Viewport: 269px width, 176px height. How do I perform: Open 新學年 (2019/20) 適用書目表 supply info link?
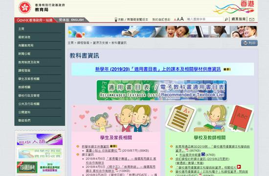pos(158,69)
